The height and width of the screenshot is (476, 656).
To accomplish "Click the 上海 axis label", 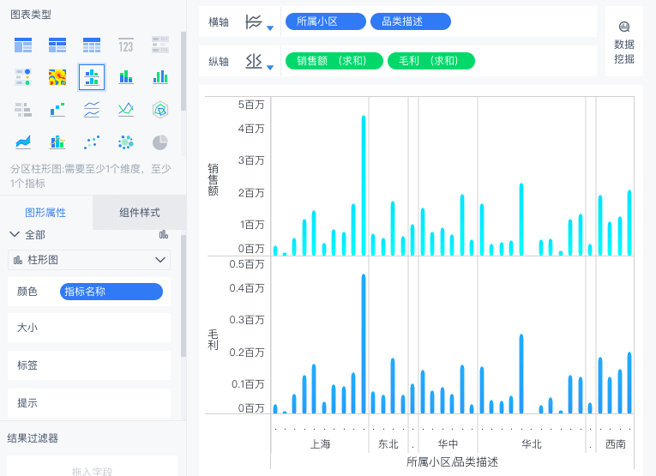I will coord(320,444).
